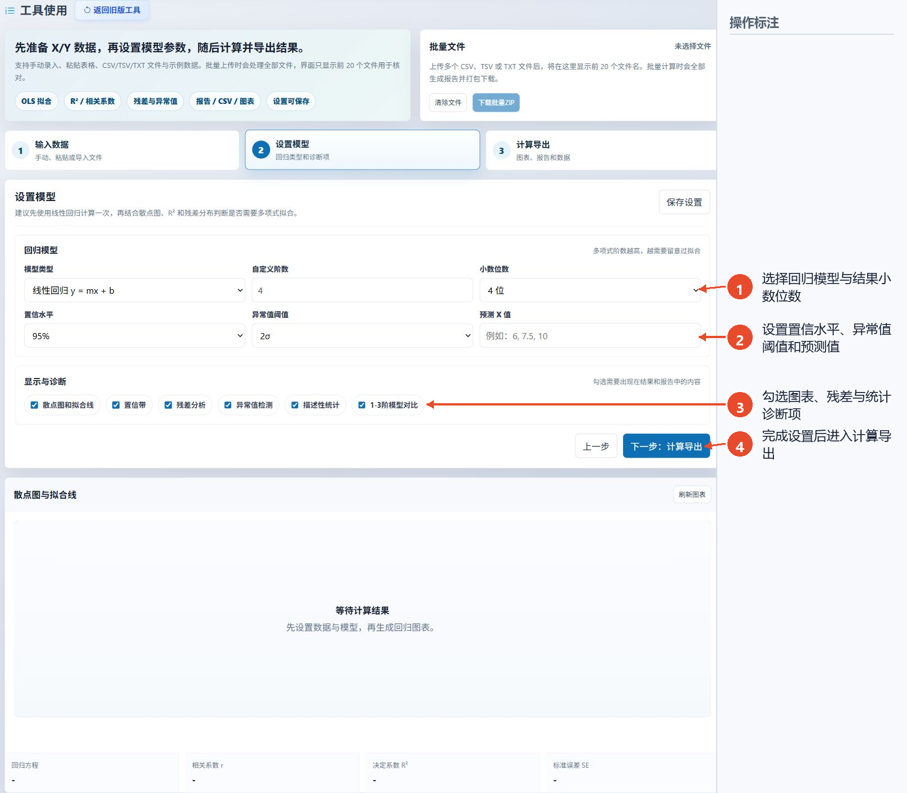Image resolution: width=907 pixels, height=793 pixels.
Task: Disable the 异常值检测 checkbox
Action: pyautogui.click(x=228, y=405)
